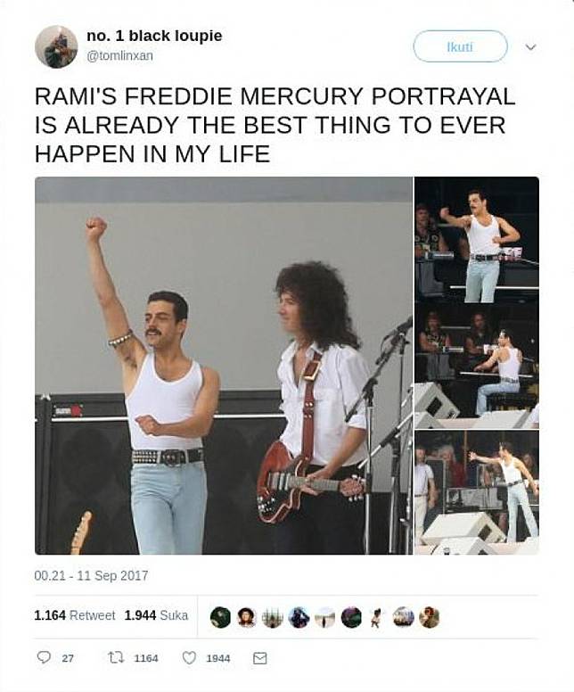The width and height of the screenshot is (574, 692).
Task: Click the reply speech bubble icon
Action: tap(44, 658)
